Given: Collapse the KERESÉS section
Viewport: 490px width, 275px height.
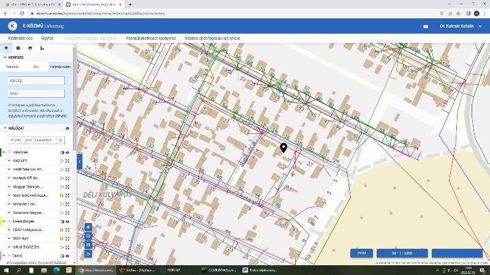Looking at the screenshot, I should coord(6,57).
